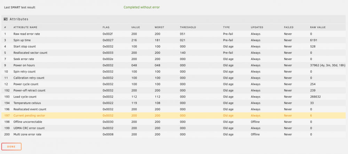Viewport: 348px width, 154px height.
Task: Click flag 0x0030 in Offline uncorrectable row
Action: pos(108,122)
